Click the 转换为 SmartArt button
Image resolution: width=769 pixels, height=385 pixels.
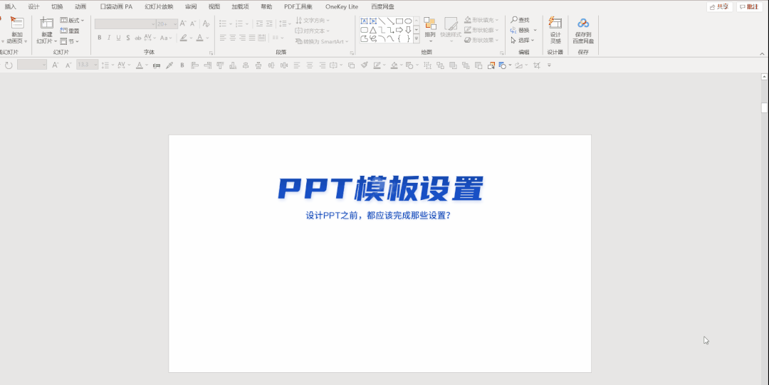point(322,41)
